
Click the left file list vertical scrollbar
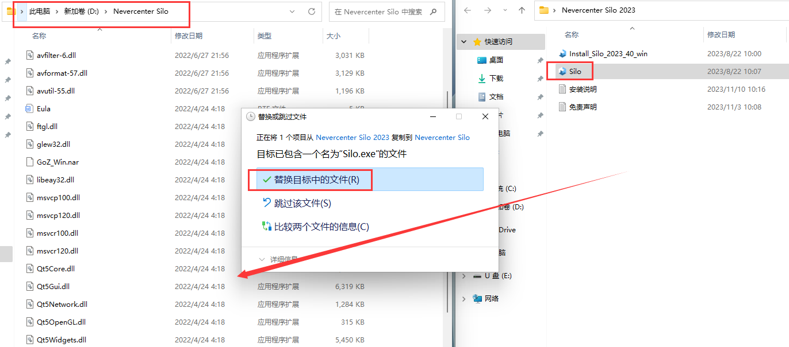(x=447, y=201)
